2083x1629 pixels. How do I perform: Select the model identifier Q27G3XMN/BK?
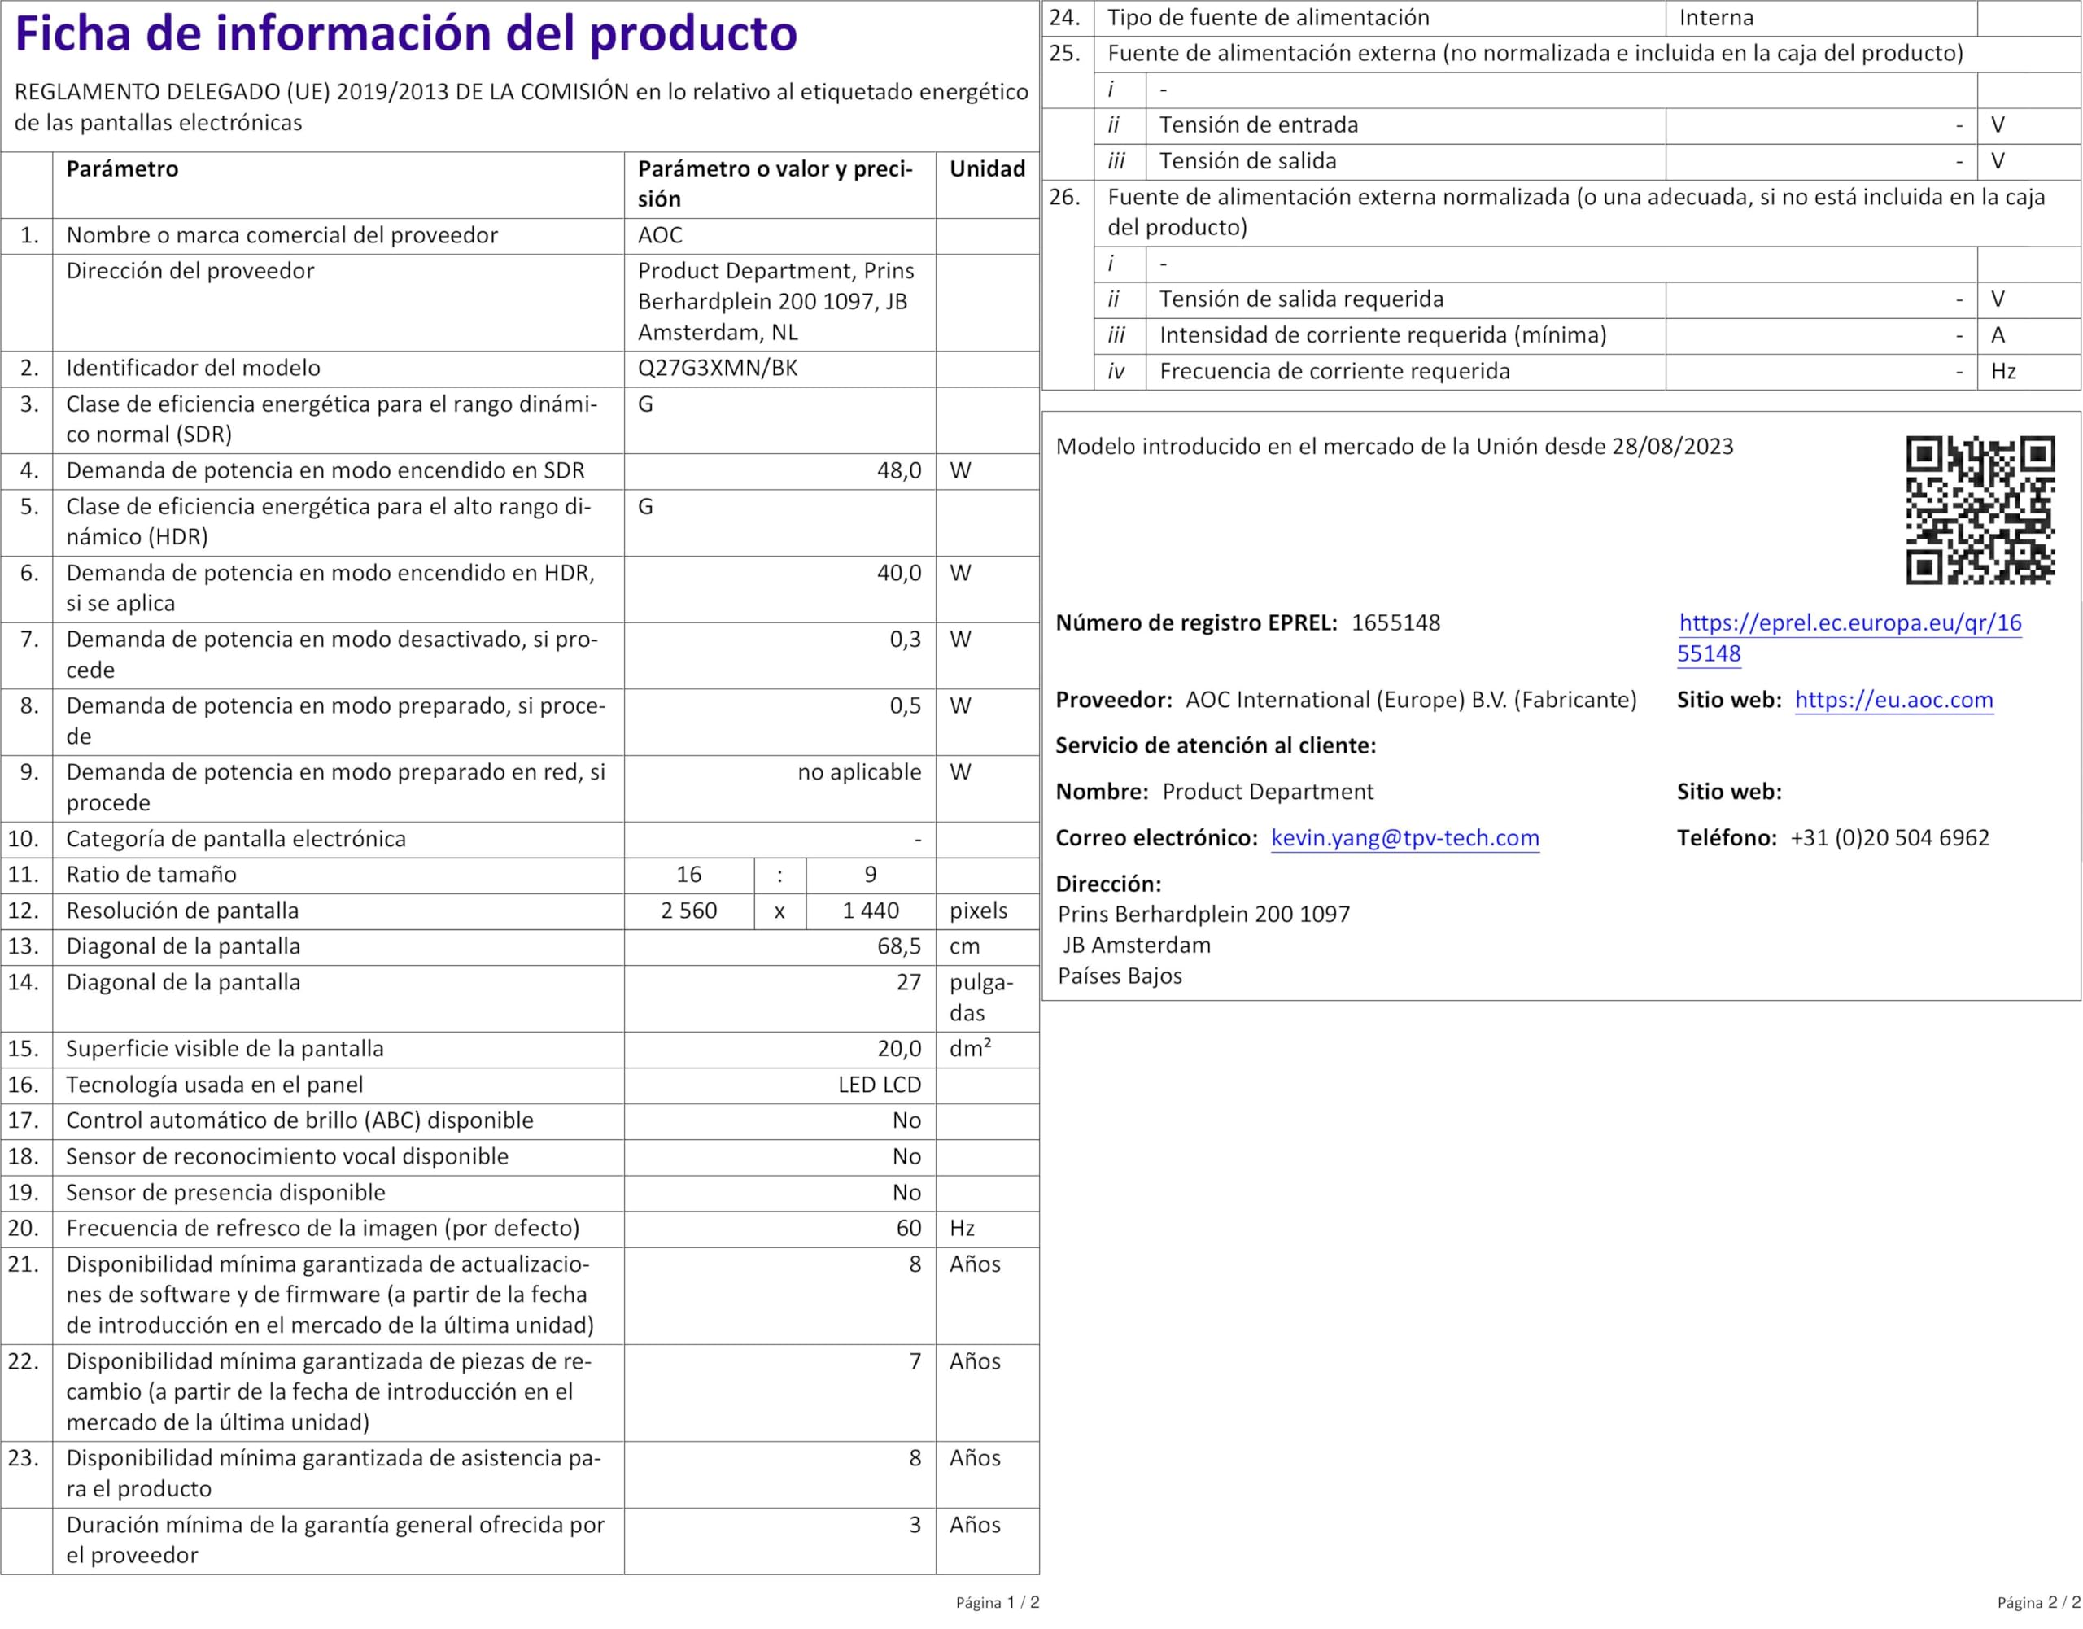pyautogui.click(x=717, y=368)
